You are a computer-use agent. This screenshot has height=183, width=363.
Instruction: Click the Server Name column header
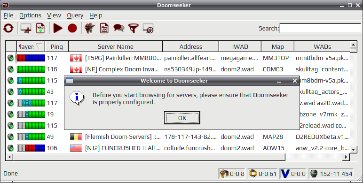pyautogui.click(x=116, y=46)
